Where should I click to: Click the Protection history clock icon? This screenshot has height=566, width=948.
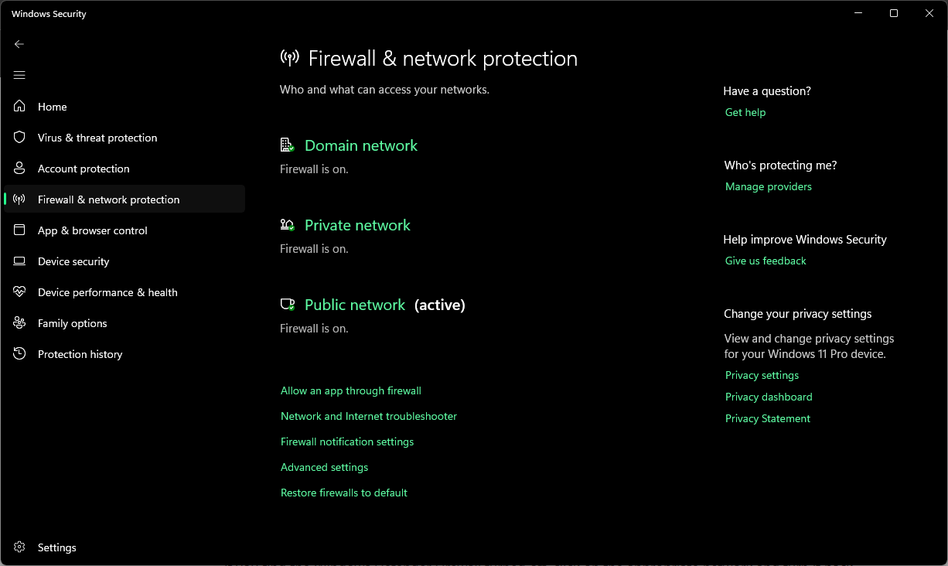(x=19, y=354)
